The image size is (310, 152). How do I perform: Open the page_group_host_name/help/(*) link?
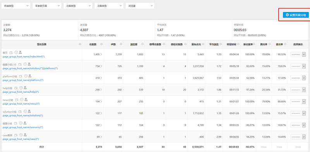point(21,92)
